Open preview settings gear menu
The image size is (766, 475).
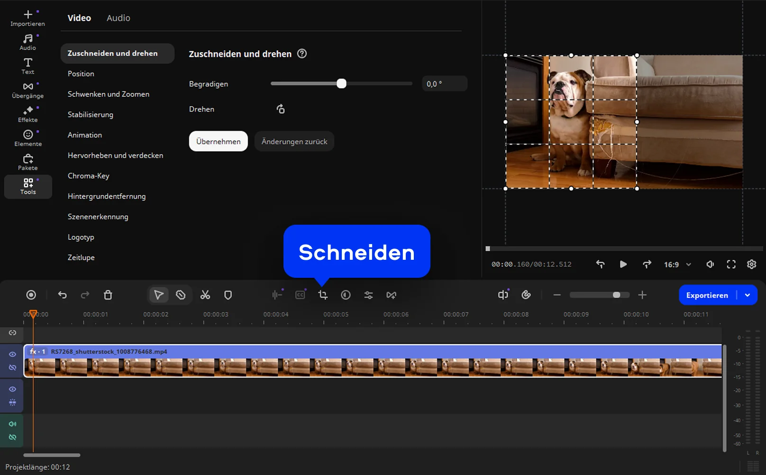751,265
